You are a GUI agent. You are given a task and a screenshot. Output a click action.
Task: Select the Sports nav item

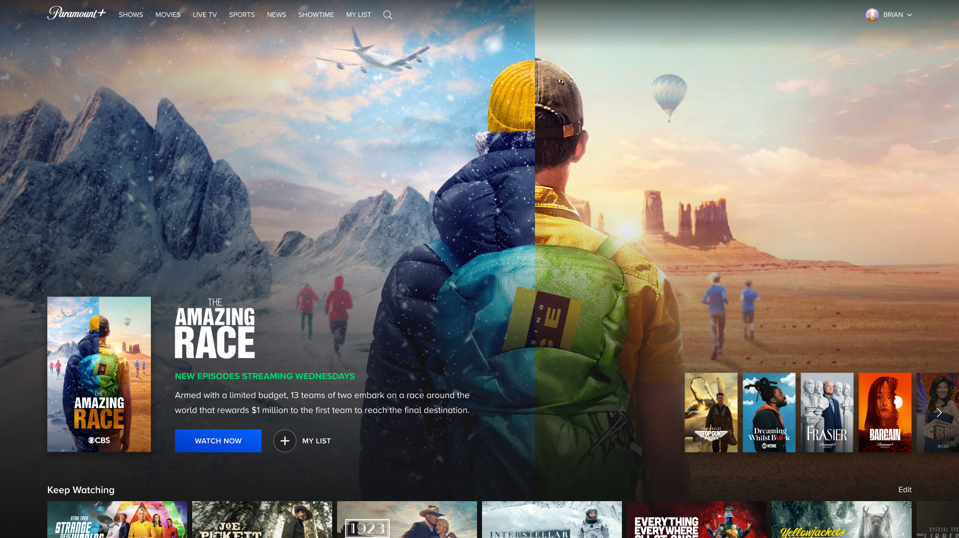coord(241,15)
